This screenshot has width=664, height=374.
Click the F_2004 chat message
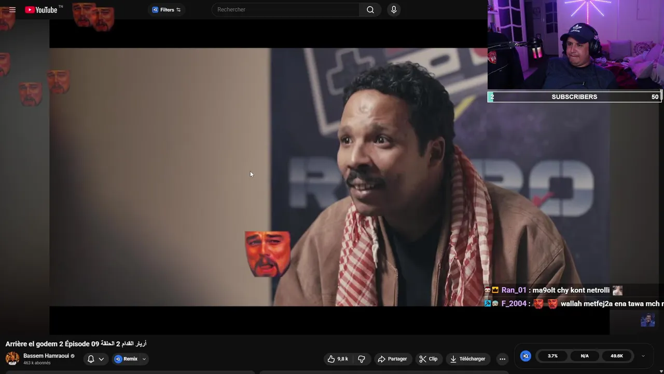pos(574,304)
